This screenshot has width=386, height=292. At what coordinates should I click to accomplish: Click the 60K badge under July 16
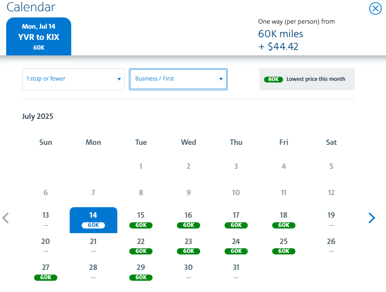pos(188,225)
